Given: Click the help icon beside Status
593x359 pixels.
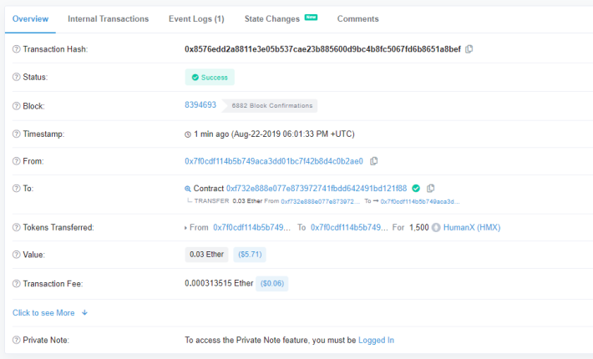Looking at the screenshot, I should pyautogui.click(x=16, y=77).
